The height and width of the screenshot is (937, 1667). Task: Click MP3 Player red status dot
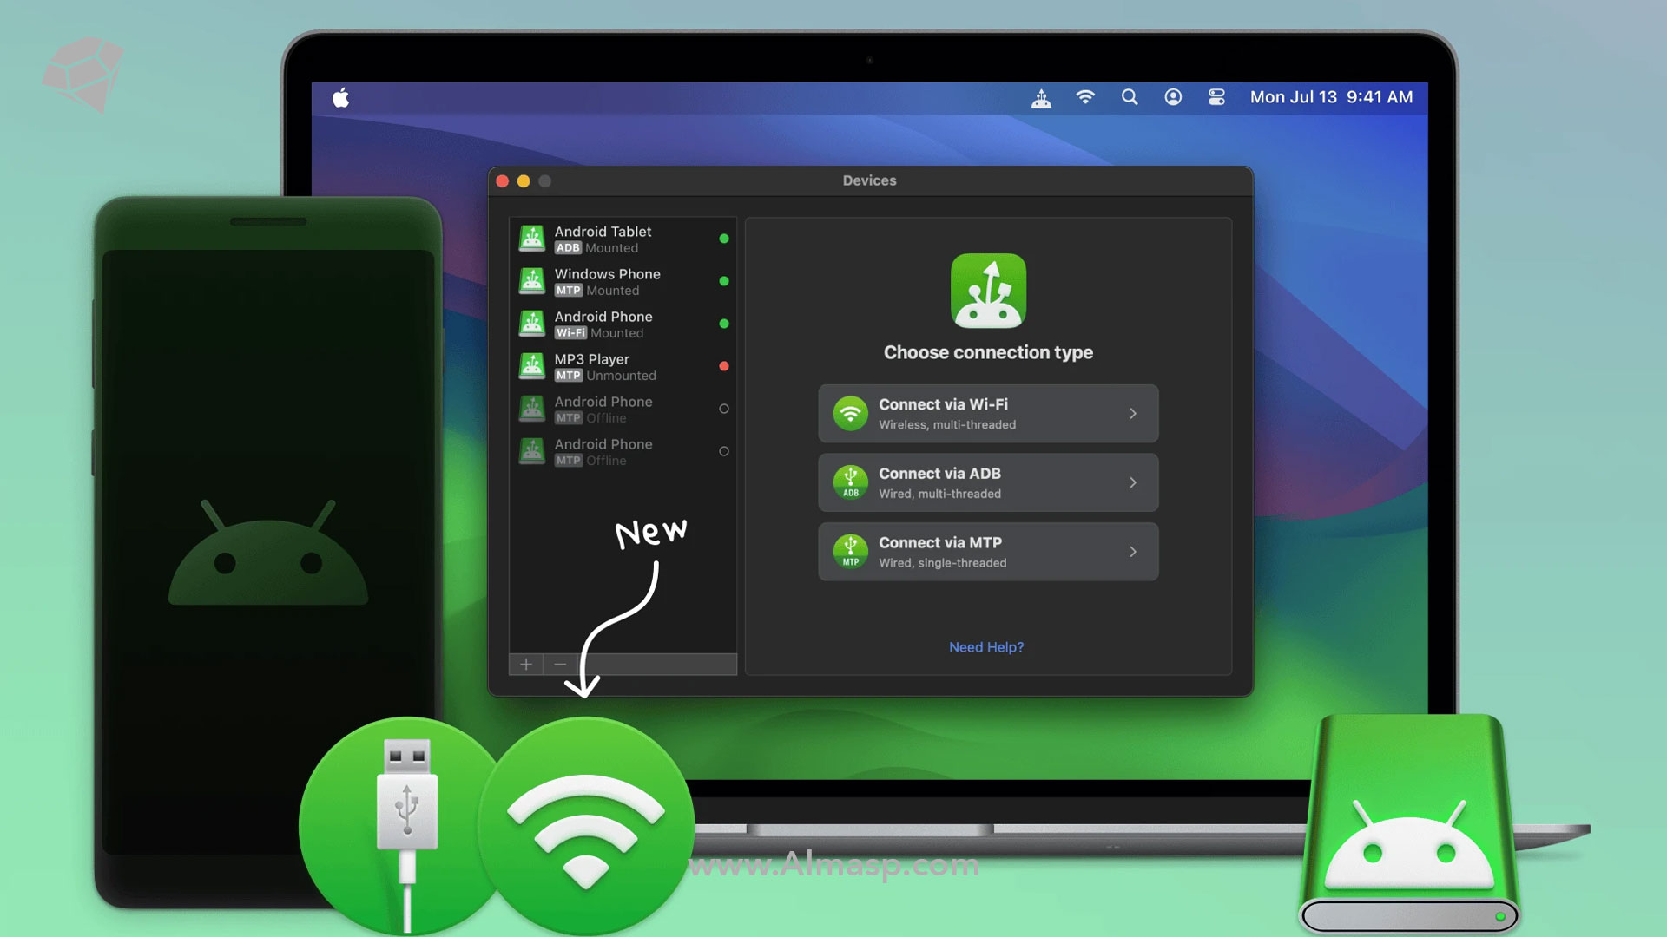click(724, 366)
